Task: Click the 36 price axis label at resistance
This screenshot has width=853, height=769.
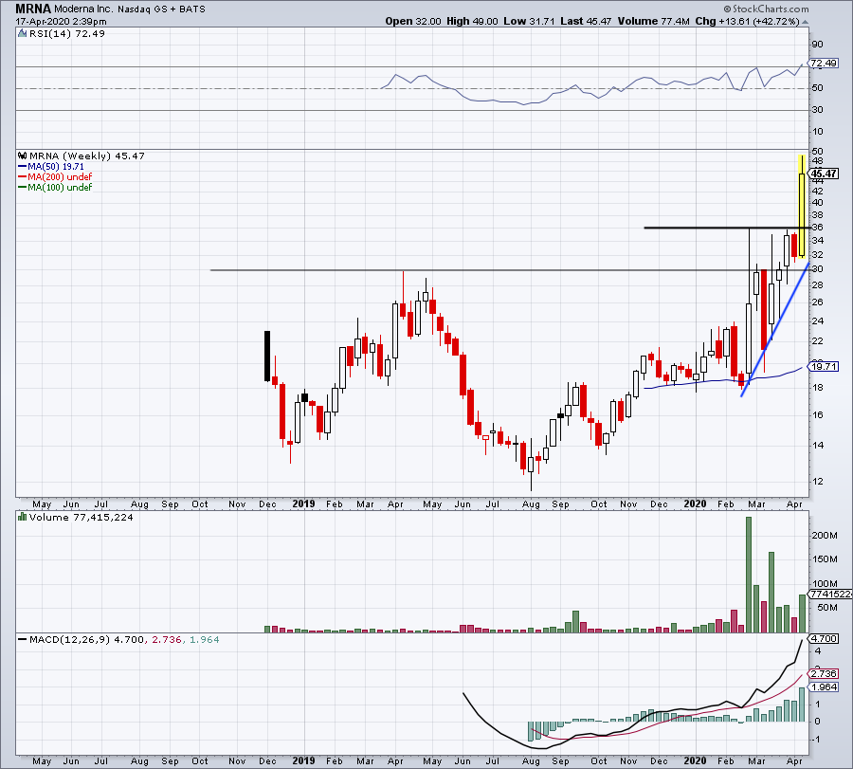Action: click(817, 228)
